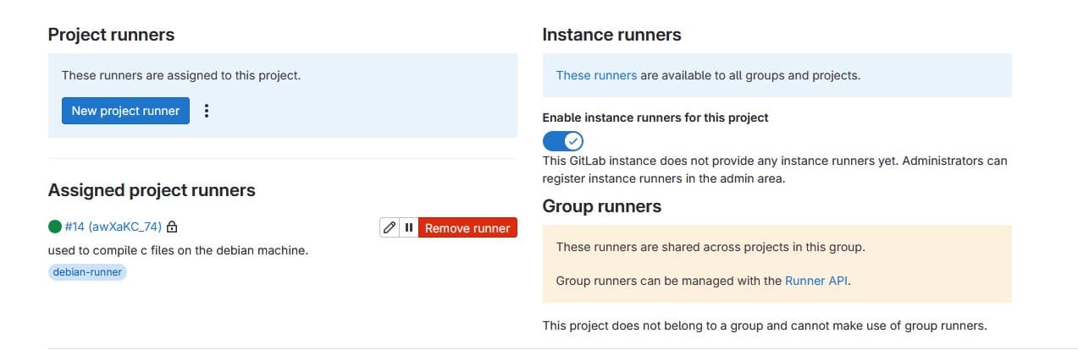Open the three-dot menu next to New project runner
1078x350 pixels.
tap(207, 111)
